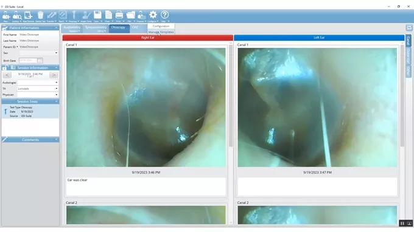This screenshot has height=232, width=414.
Task: Click the Counsel icon
Action: click(x=141, y=15)
